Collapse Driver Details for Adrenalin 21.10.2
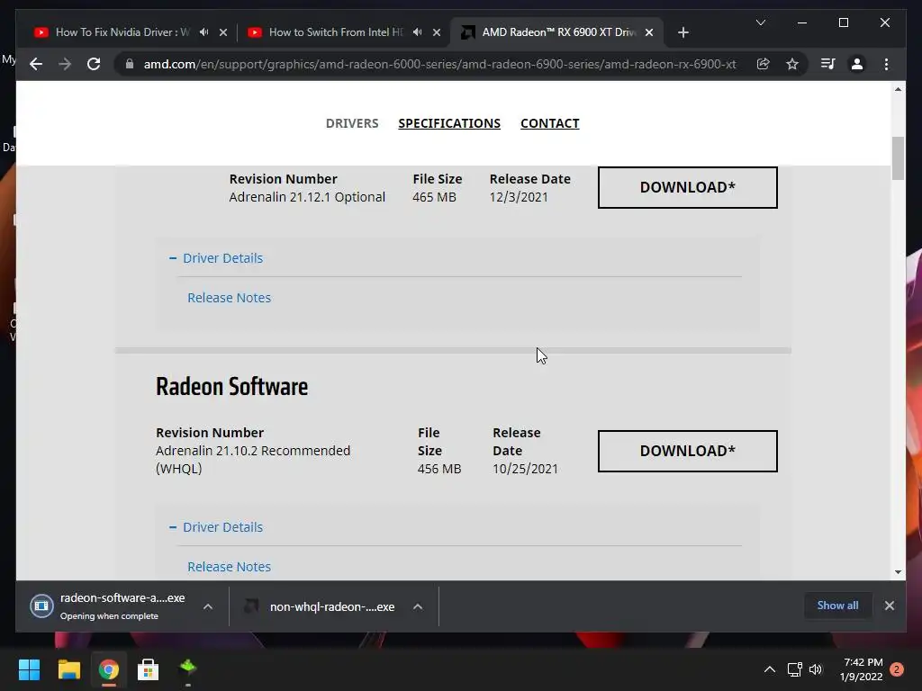 [216, 527]
